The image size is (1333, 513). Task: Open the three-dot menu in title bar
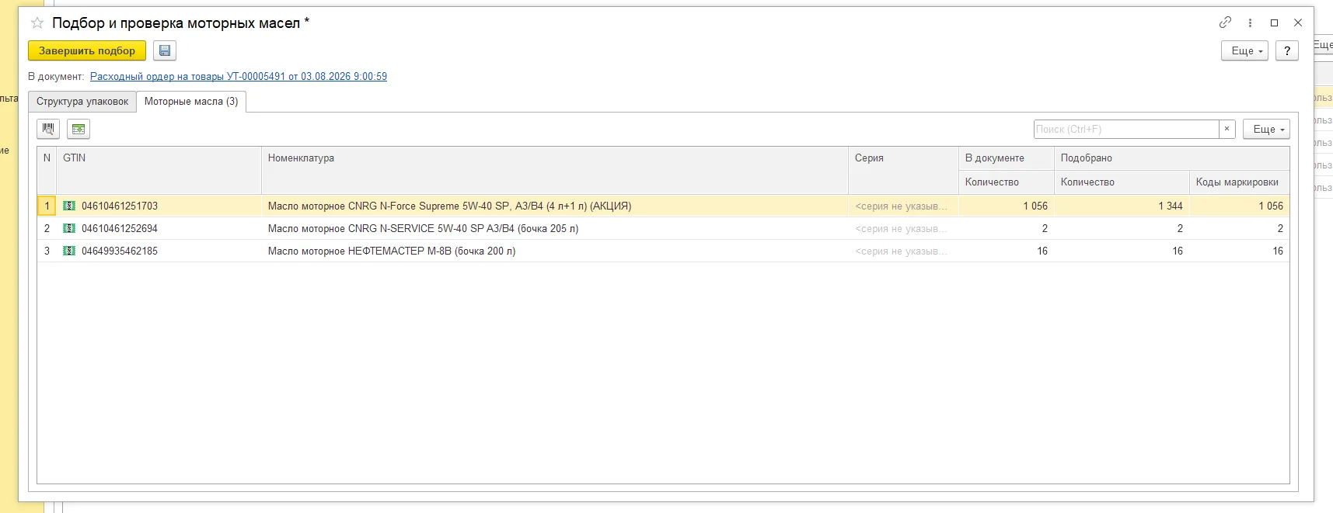[1250, 23]
